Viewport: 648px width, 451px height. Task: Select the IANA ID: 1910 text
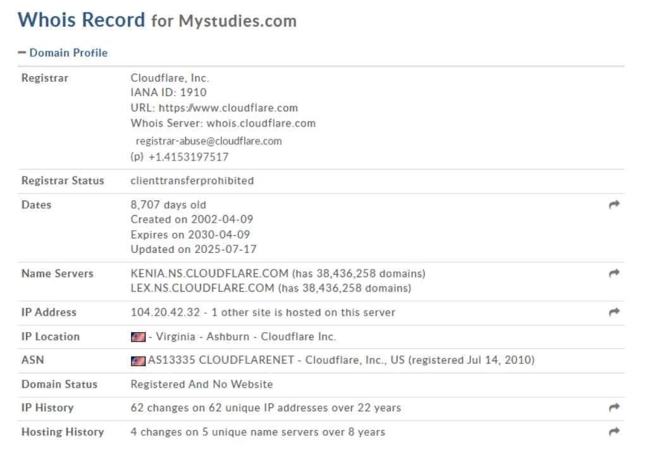pos(168,92)
